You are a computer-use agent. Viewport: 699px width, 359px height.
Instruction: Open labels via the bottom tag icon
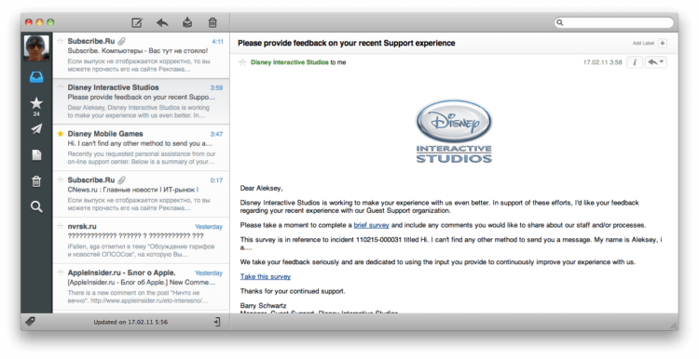31,321
